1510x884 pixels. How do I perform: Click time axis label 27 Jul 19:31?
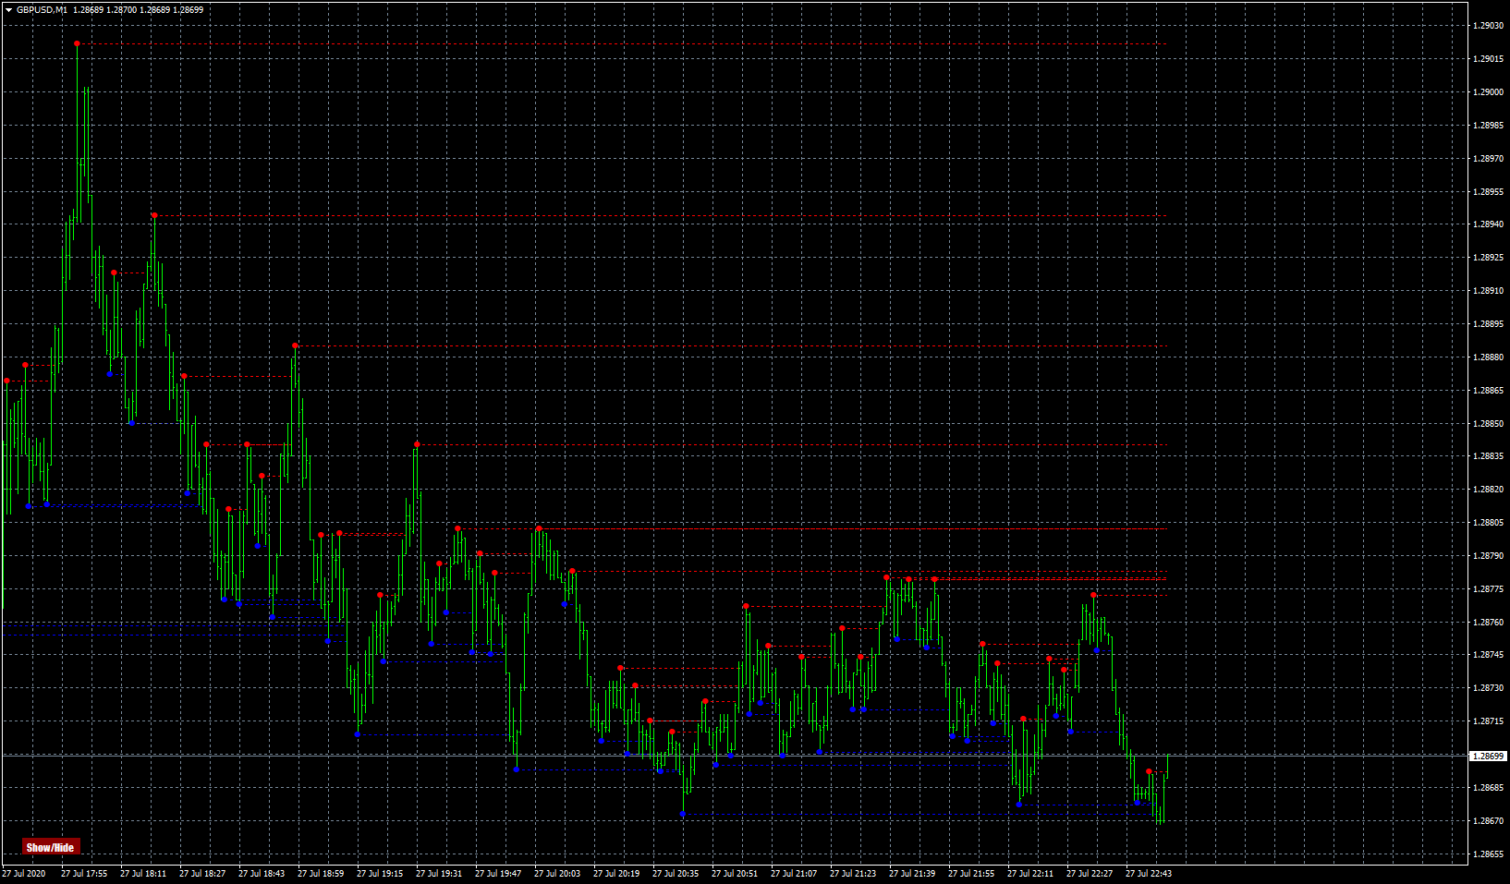pyautogui.click(x=439, y=874)
